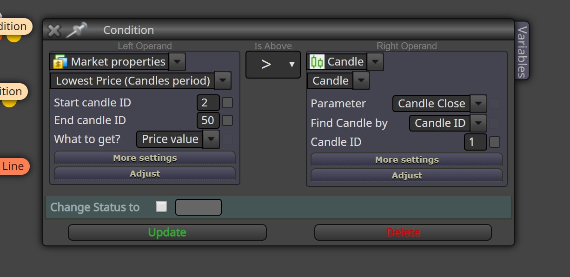The image size is (570, 277).
Task: Select the second Condition node behind dialog
Action: tap(13, 92)
